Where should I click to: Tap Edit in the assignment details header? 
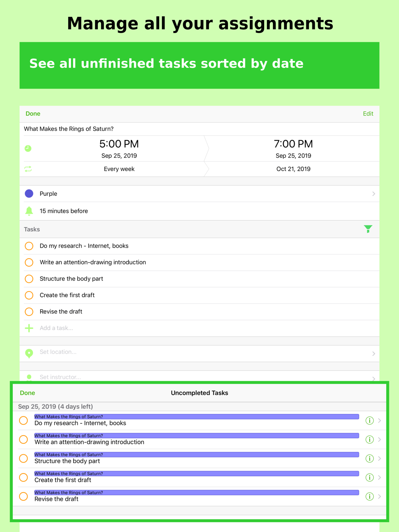point(368,114)
